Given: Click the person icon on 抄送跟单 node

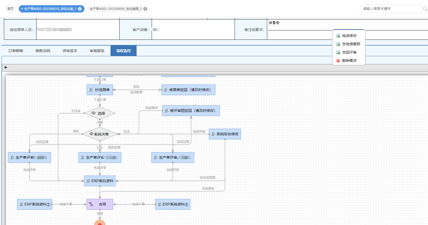Looking at the screenshot, I should [x=91, y=90].
